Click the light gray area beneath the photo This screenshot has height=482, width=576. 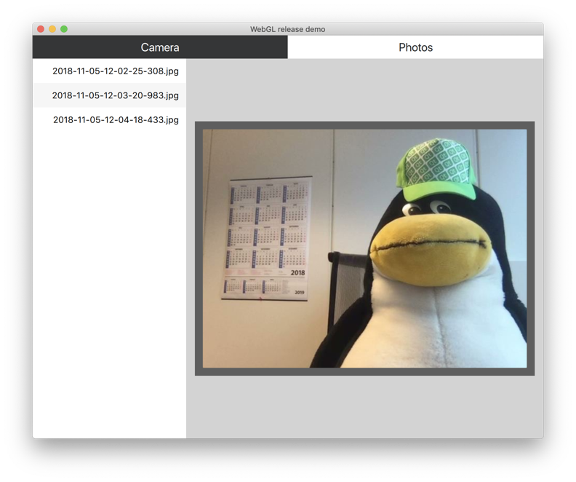[364, 406]
